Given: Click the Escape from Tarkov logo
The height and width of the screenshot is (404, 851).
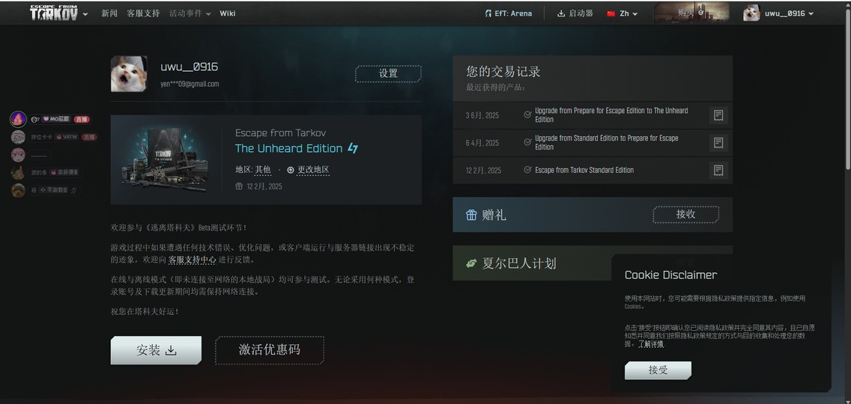Looking at the screenshot, I should [53, 13].
